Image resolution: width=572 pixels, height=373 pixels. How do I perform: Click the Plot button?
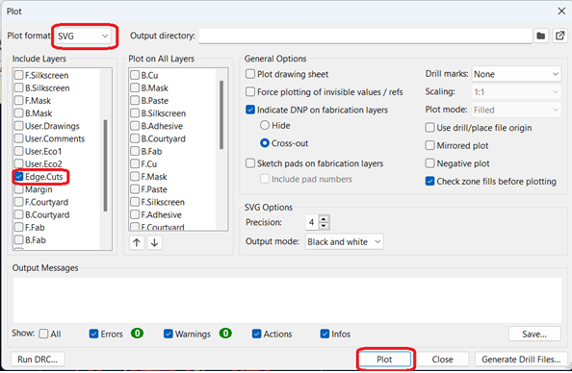point(384,360)
